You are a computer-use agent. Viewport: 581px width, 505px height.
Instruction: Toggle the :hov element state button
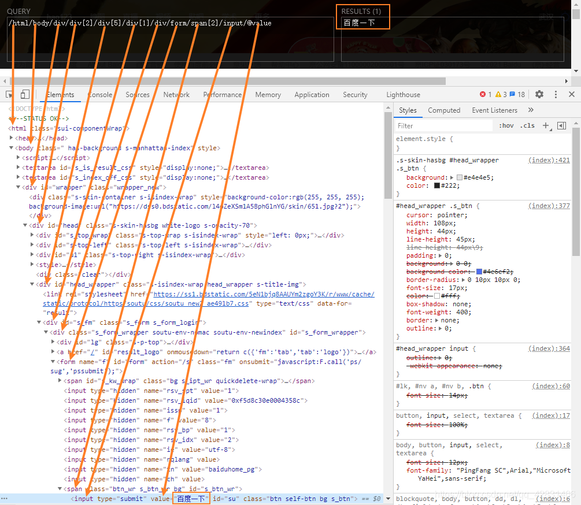pos(506,126)
